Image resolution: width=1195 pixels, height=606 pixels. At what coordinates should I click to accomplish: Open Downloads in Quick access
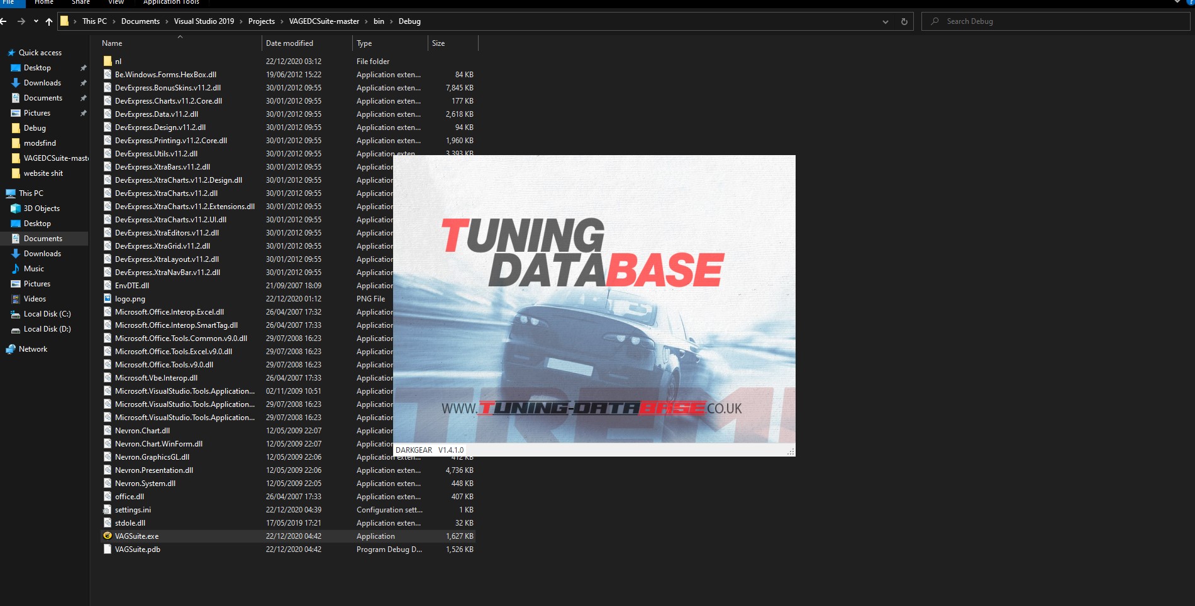point(42,83)
